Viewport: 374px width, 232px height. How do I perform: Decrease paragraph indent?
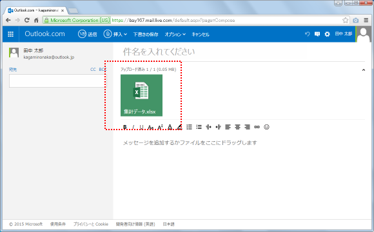coord(208,127)
